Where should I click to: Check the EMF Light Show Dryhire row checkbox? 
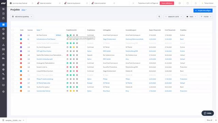(x=13, y=51)
